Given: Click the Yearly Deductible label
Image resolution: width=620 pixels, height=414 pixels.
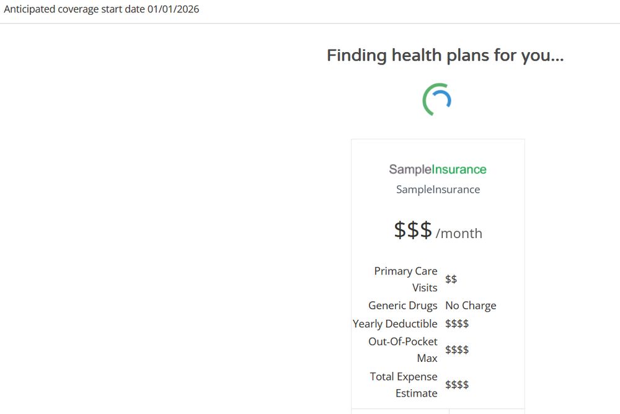Looking at the screenshot, I should [x=395, y=324].
